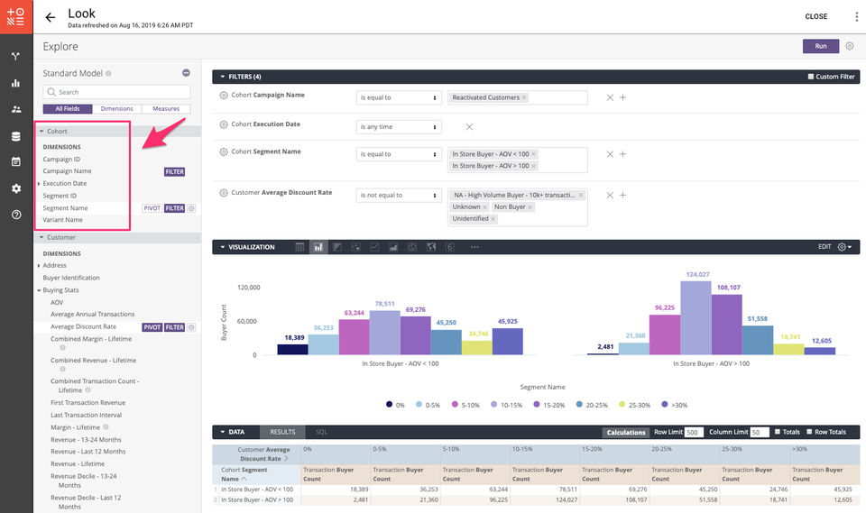This screenshot has width=866, height=513.
Task: Open gear for Cohort Campaign Name filter
Action: (224, 95)
